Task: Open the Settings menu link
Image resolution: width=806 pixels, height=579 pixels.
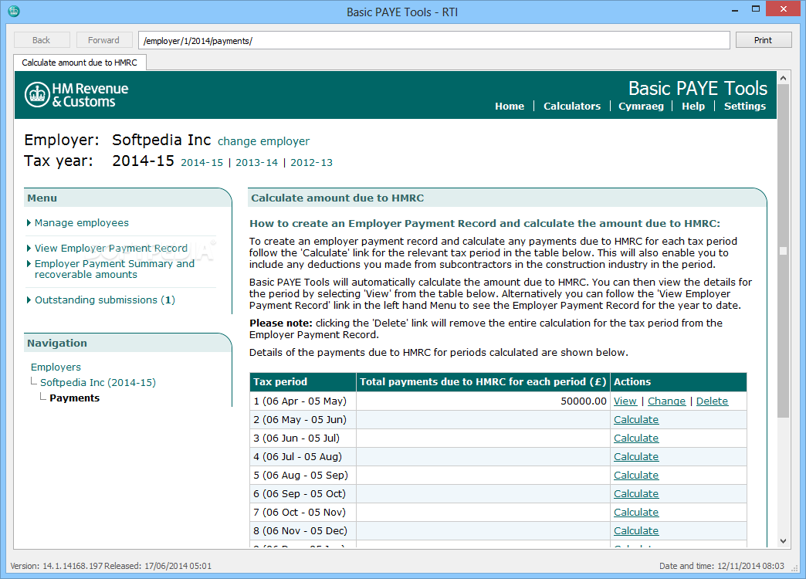Action: (x=745, y=106)
